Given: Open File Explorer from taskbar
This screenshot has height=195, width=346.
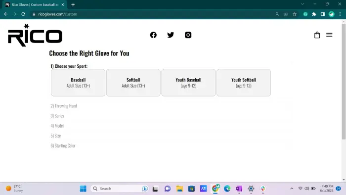Looking at the screenshot, I should [x=179, y=189].
